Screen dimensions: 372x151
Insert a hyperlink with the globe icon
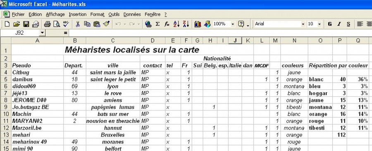148,24
